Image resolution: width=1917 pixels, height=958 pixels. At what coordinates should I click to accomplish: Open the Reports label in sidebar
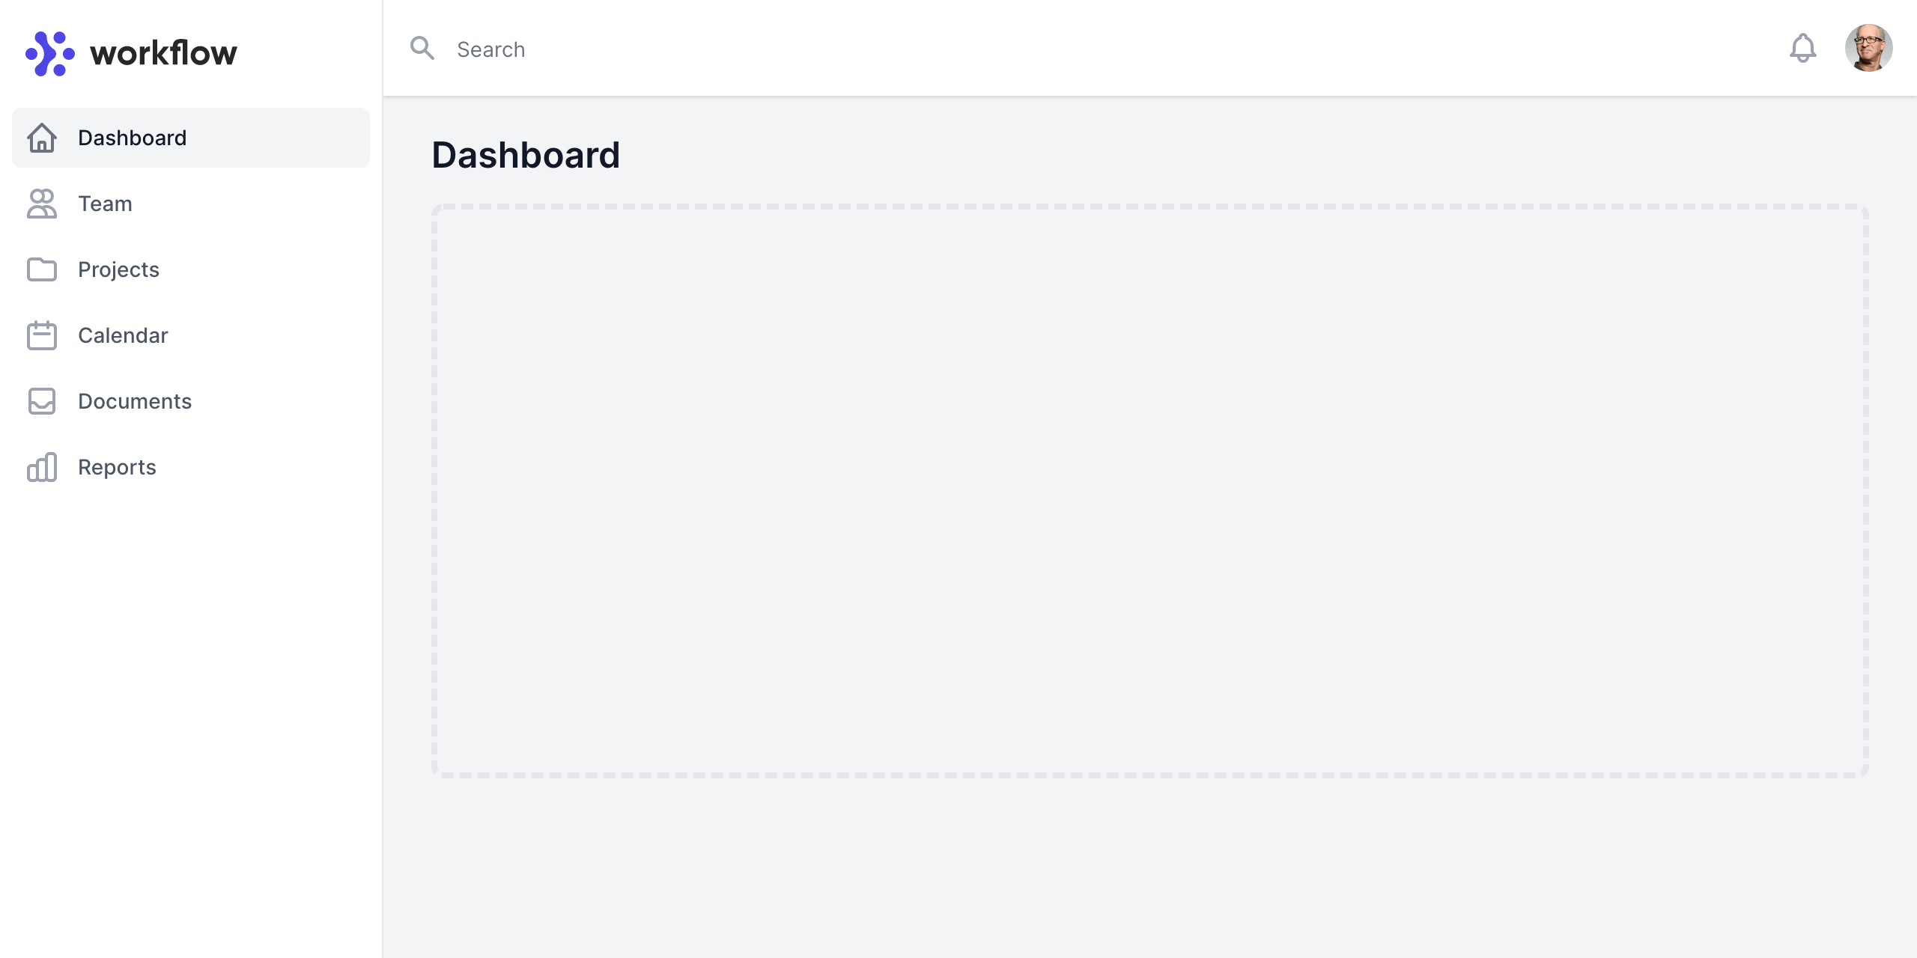coord(117,467)
